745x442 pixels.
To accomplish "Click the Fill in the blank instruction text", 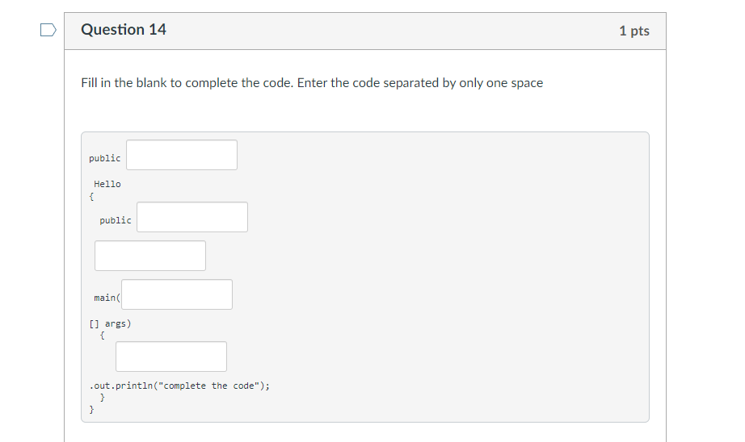I will [312, 83].
